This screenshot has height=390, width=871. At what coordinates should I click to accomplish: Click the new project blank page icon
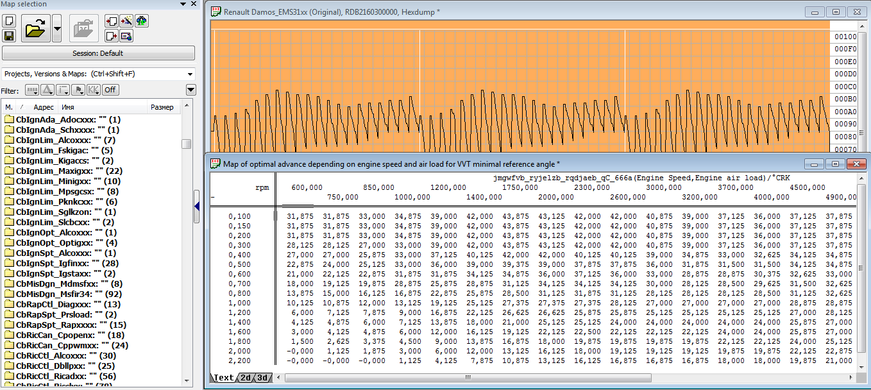pyautogui.click(x=9, y=21)
